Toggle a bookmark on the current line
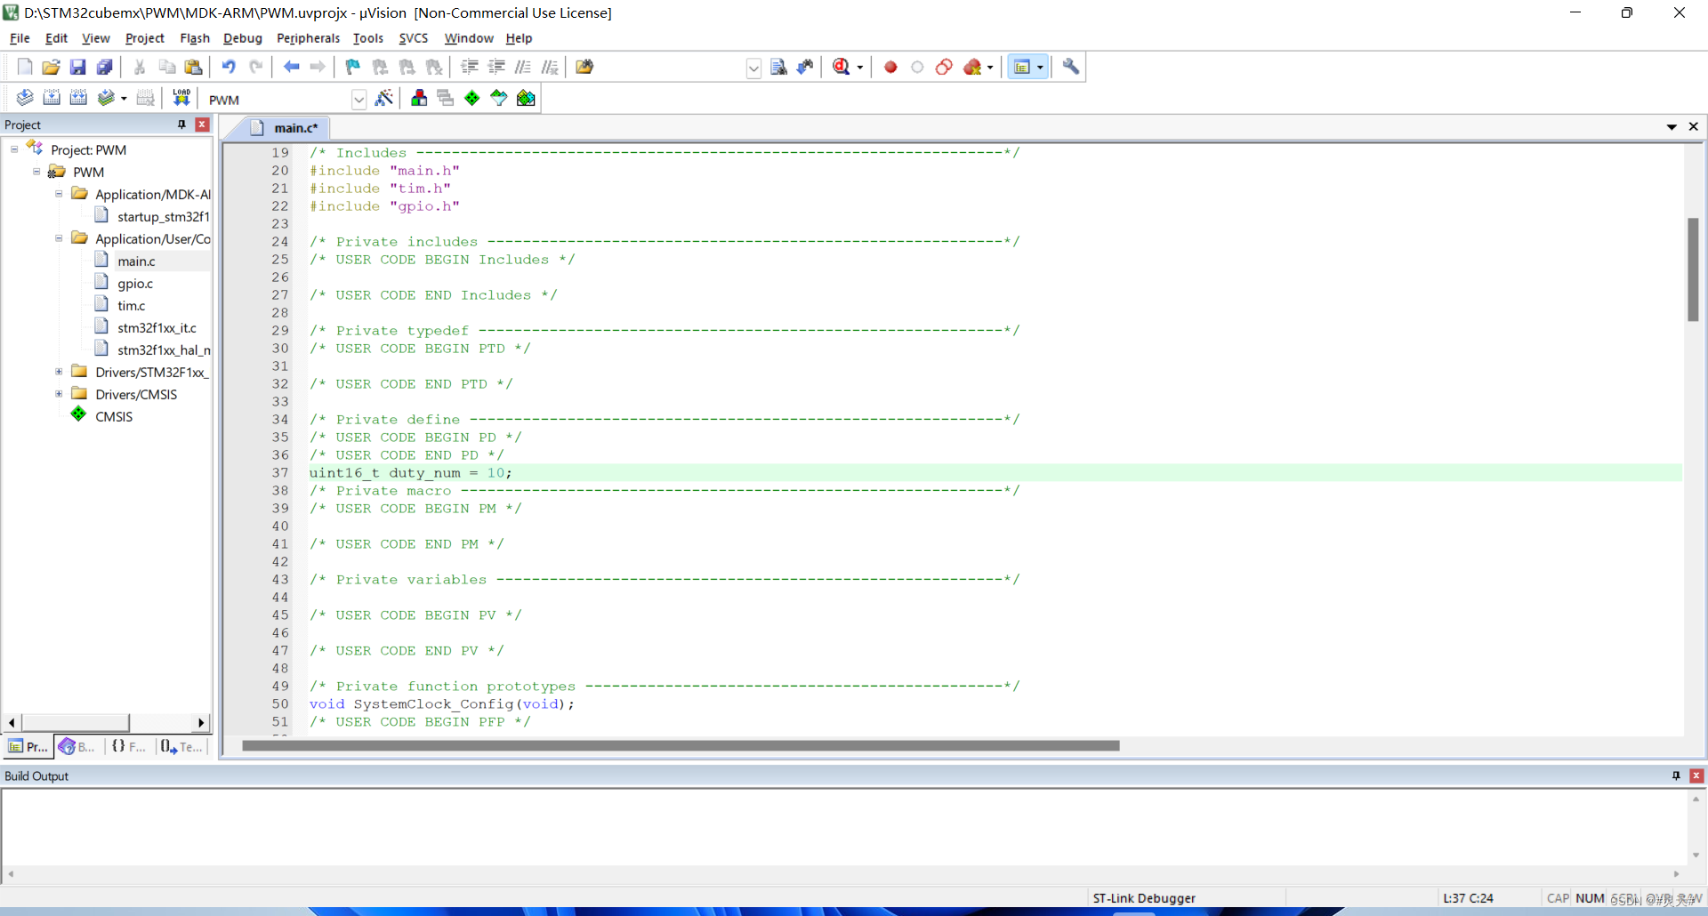Viewport: 1708px width, 916px height. pos(352,67)
